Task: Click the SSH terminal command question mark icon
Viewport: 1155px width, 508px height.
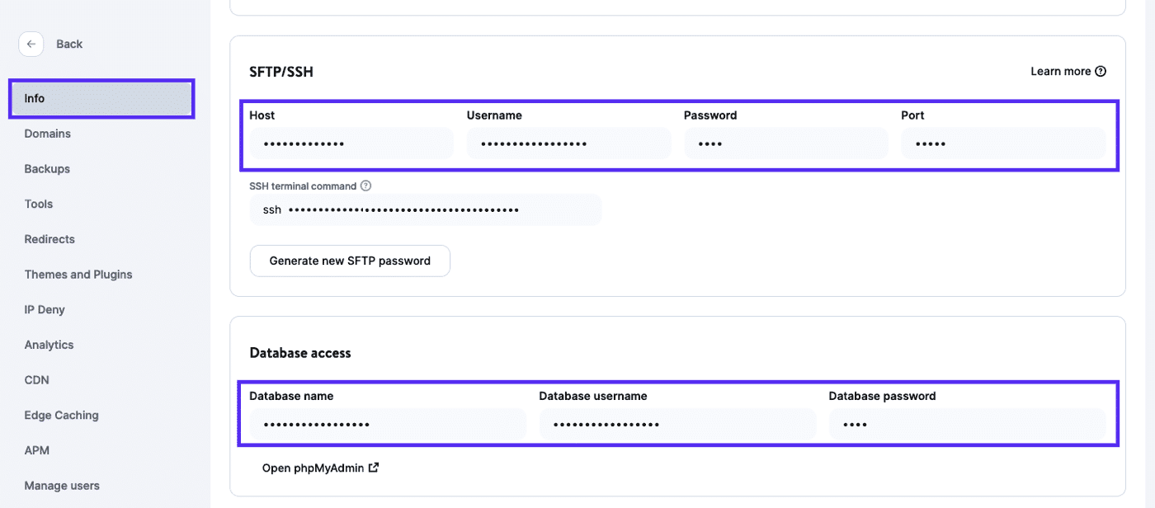Action: pos(364,186)
